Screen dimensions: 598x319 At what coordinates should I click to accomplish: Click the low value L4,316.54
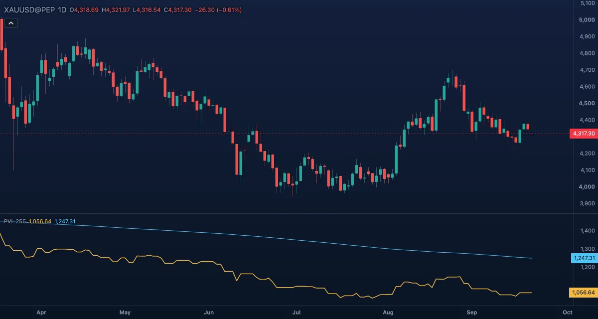tap(147, 9)
